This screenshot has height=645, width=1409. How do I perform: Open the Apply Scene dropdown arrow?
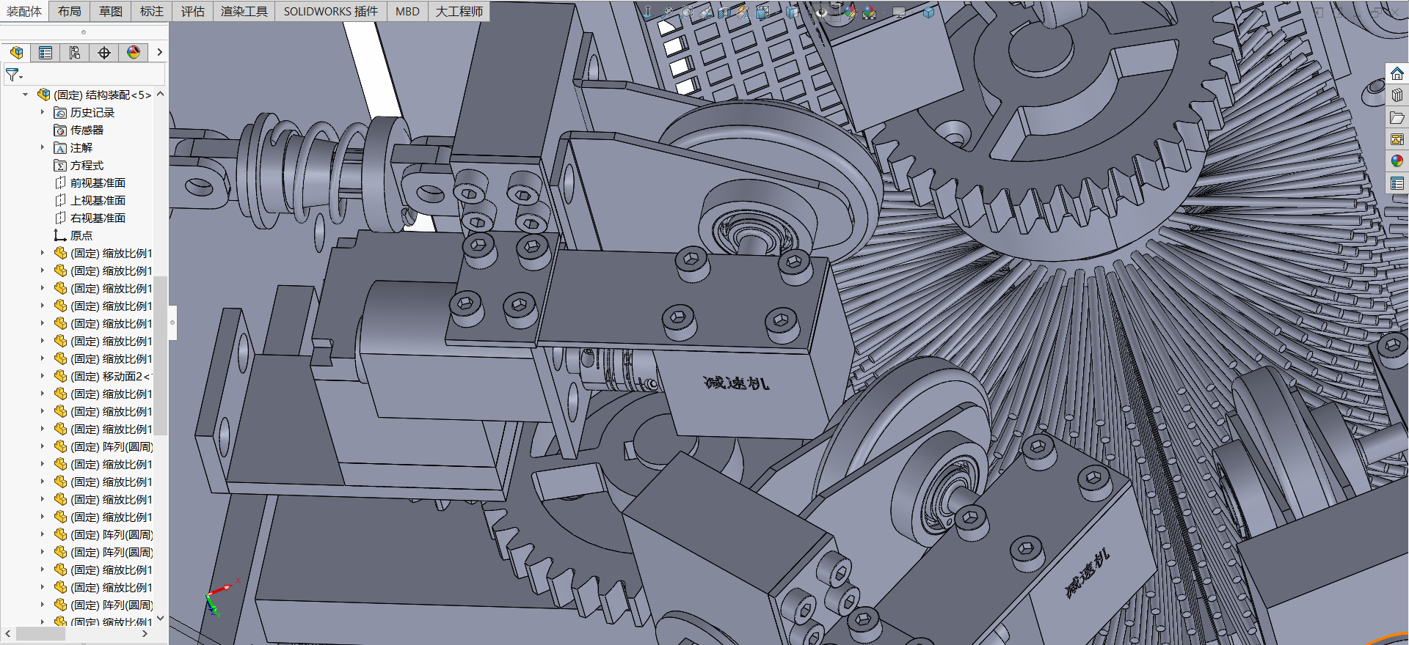tap(884, 13)
